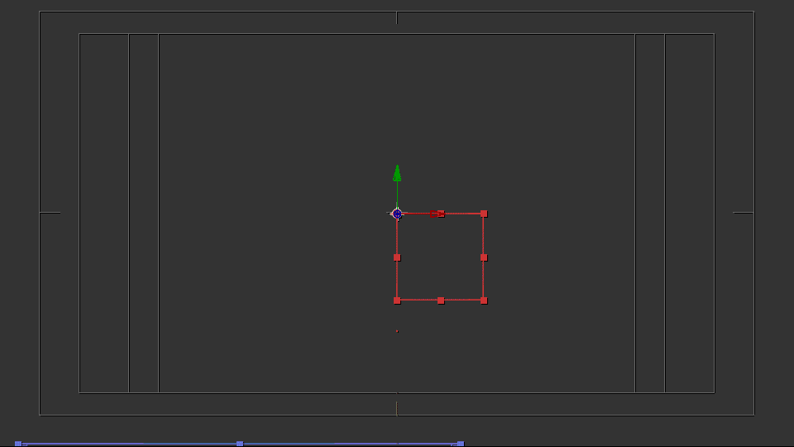The width and height of the screenshot is (794, 447).
Task: Click the green Y-axis arrow of the gizmo
Action: pos(397,173)
